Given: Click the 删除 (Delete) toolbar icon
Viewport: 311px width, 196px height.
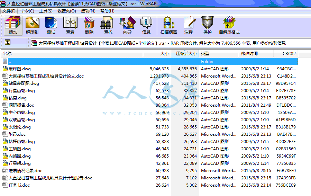Looking at the screenshot, I should point(89,25).
